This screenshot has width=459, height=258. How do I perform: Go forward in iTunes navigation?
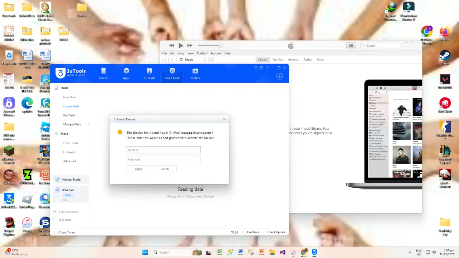172,59
